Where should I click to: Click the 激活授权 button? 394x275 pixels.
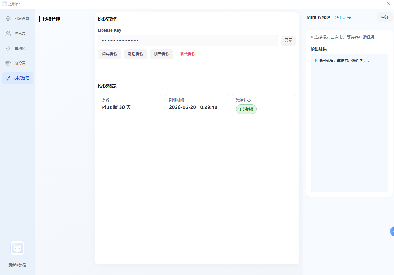(x=136, y=54)
